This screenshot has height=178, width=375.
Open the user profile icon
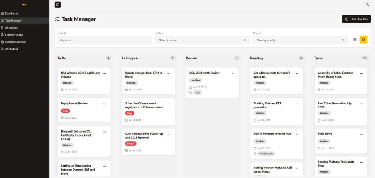(x=367, y=5)
